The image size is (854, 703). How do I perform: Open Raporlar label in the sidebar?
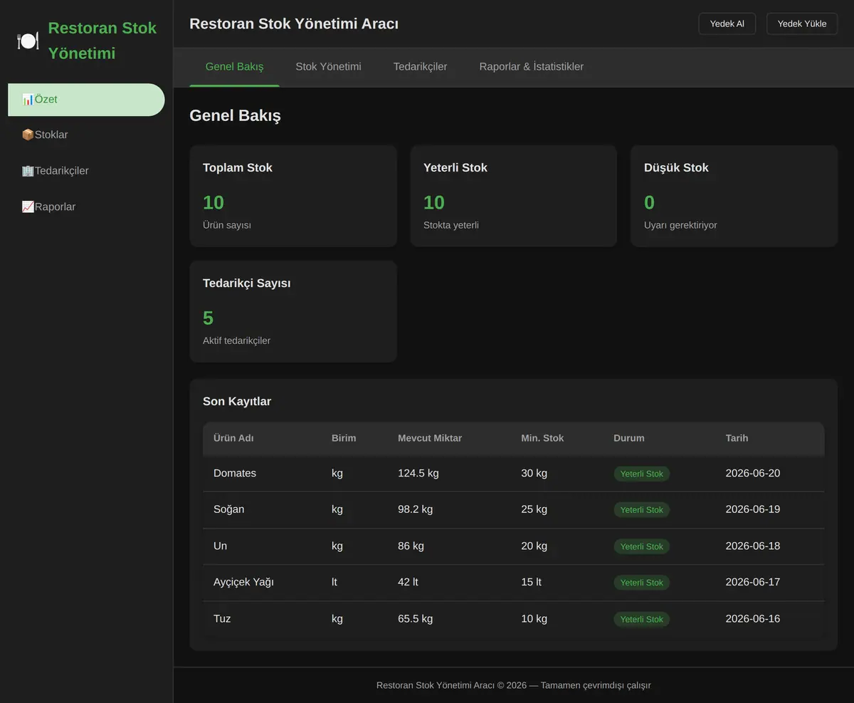56,207
